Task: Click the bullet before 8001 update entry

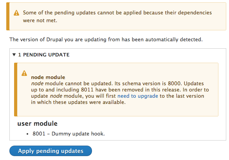Action: [x=27, y=134]
